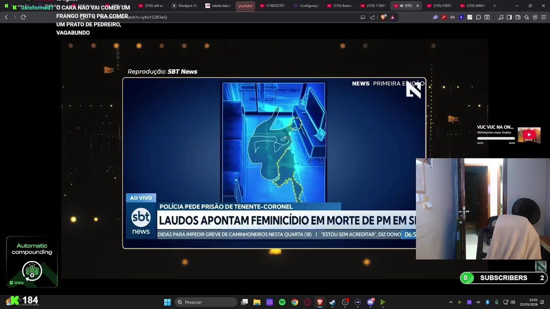The width and height of the screenshot is (550, 309).
Task: Click the microphone tray icon
Action: (x=497, y=302)
